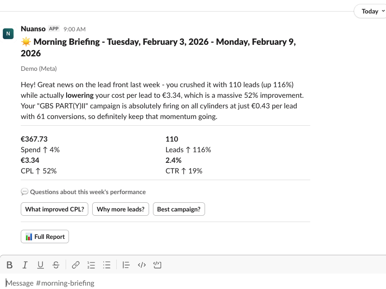Toggle underline formatting
This screenshot has width=386, height=289.
coord(41,264)
